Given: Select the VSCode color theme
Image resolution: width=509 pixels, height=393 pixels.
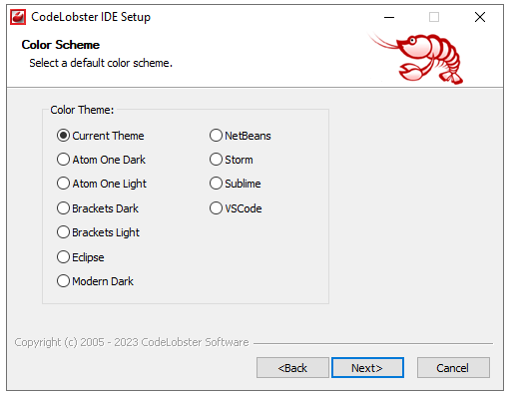Looking at the screenshot, I should (236, 208).
